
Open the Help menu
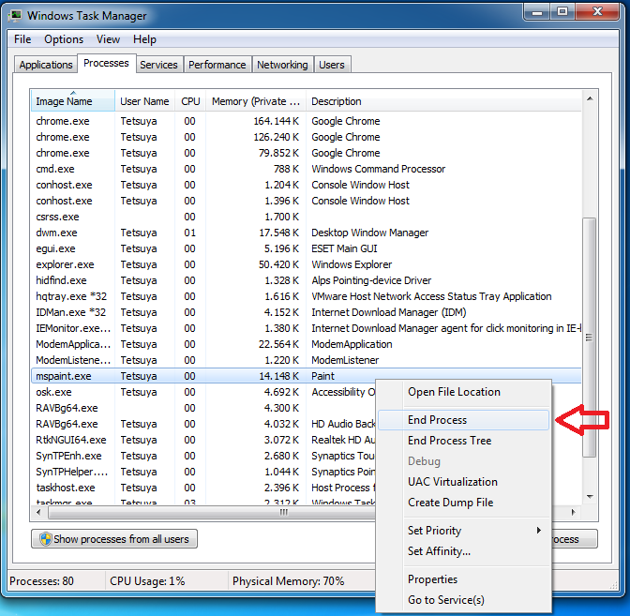coord(144,39)
